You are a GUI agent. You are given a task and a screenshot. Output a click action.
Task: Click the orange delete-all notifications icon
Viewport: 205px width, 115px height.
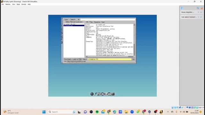tap(201, 8)
